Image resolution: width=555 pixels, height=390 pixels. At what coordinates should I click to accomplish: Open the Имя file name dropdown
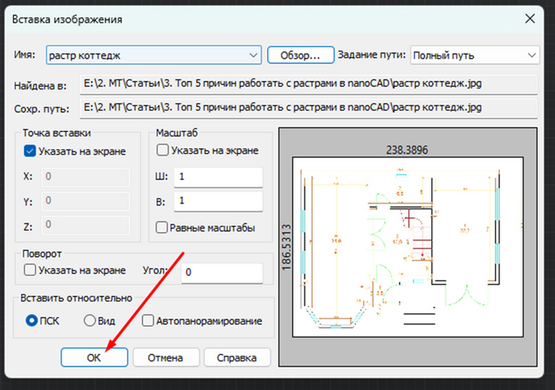point(252,55)
